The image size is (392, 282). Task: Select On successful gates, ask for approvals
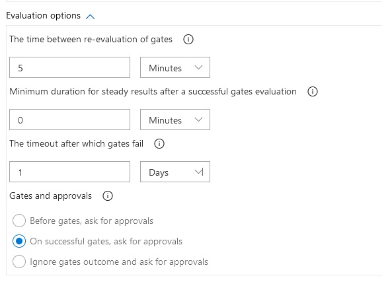point(19,241)
